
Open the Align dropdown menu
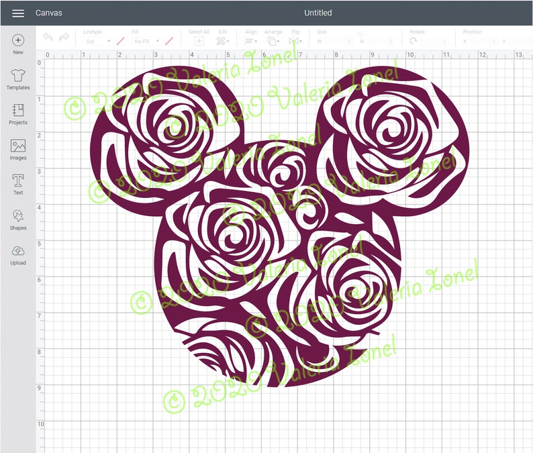tap(251, 41)
